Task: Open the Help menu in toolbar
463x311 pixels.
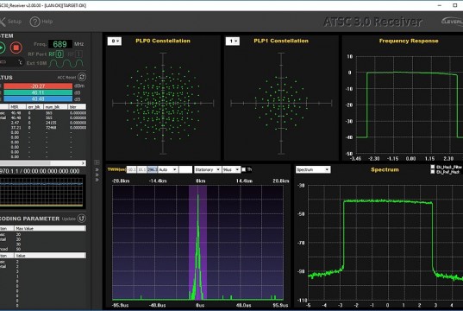Action: [x=41, y=22]
